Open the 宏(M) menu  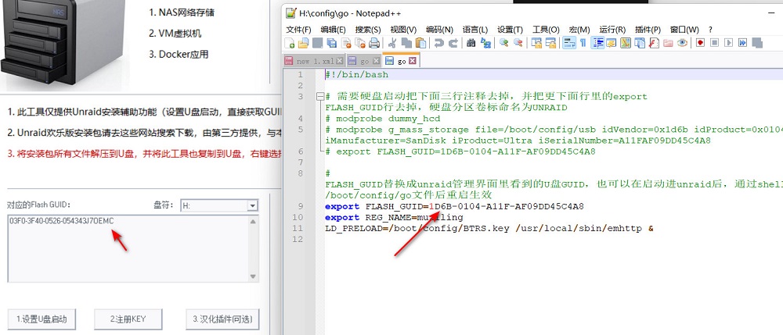(579, 30)
